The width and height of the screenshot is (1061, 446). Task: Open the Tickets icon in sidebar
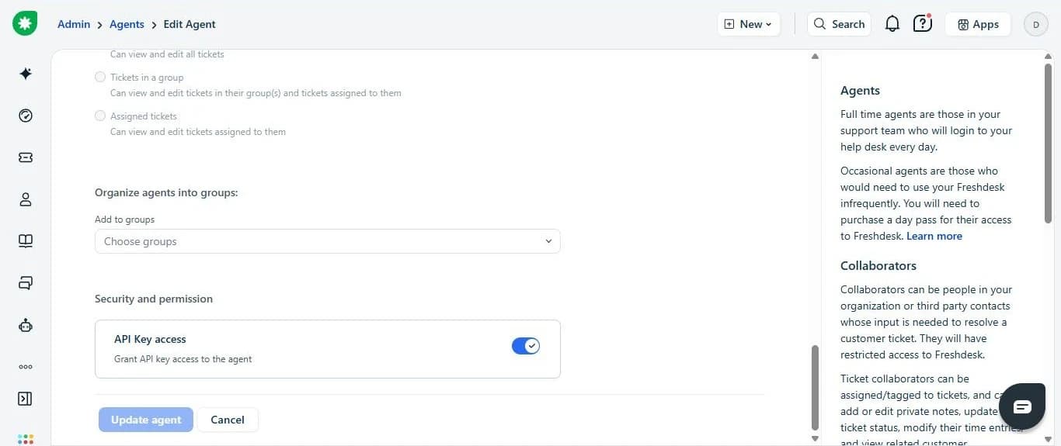(x=26, y=157)
